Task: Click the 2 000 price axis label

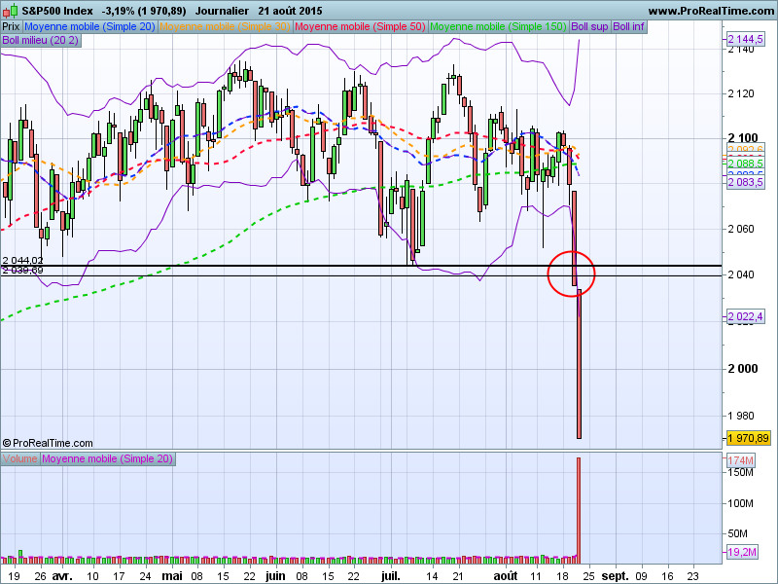Action: 743,369
